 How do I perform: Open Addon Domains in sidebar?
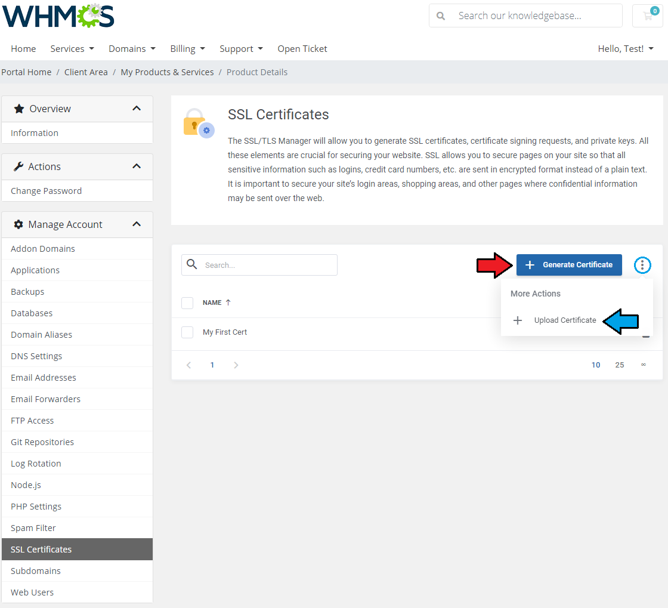[x=77, y=249]
